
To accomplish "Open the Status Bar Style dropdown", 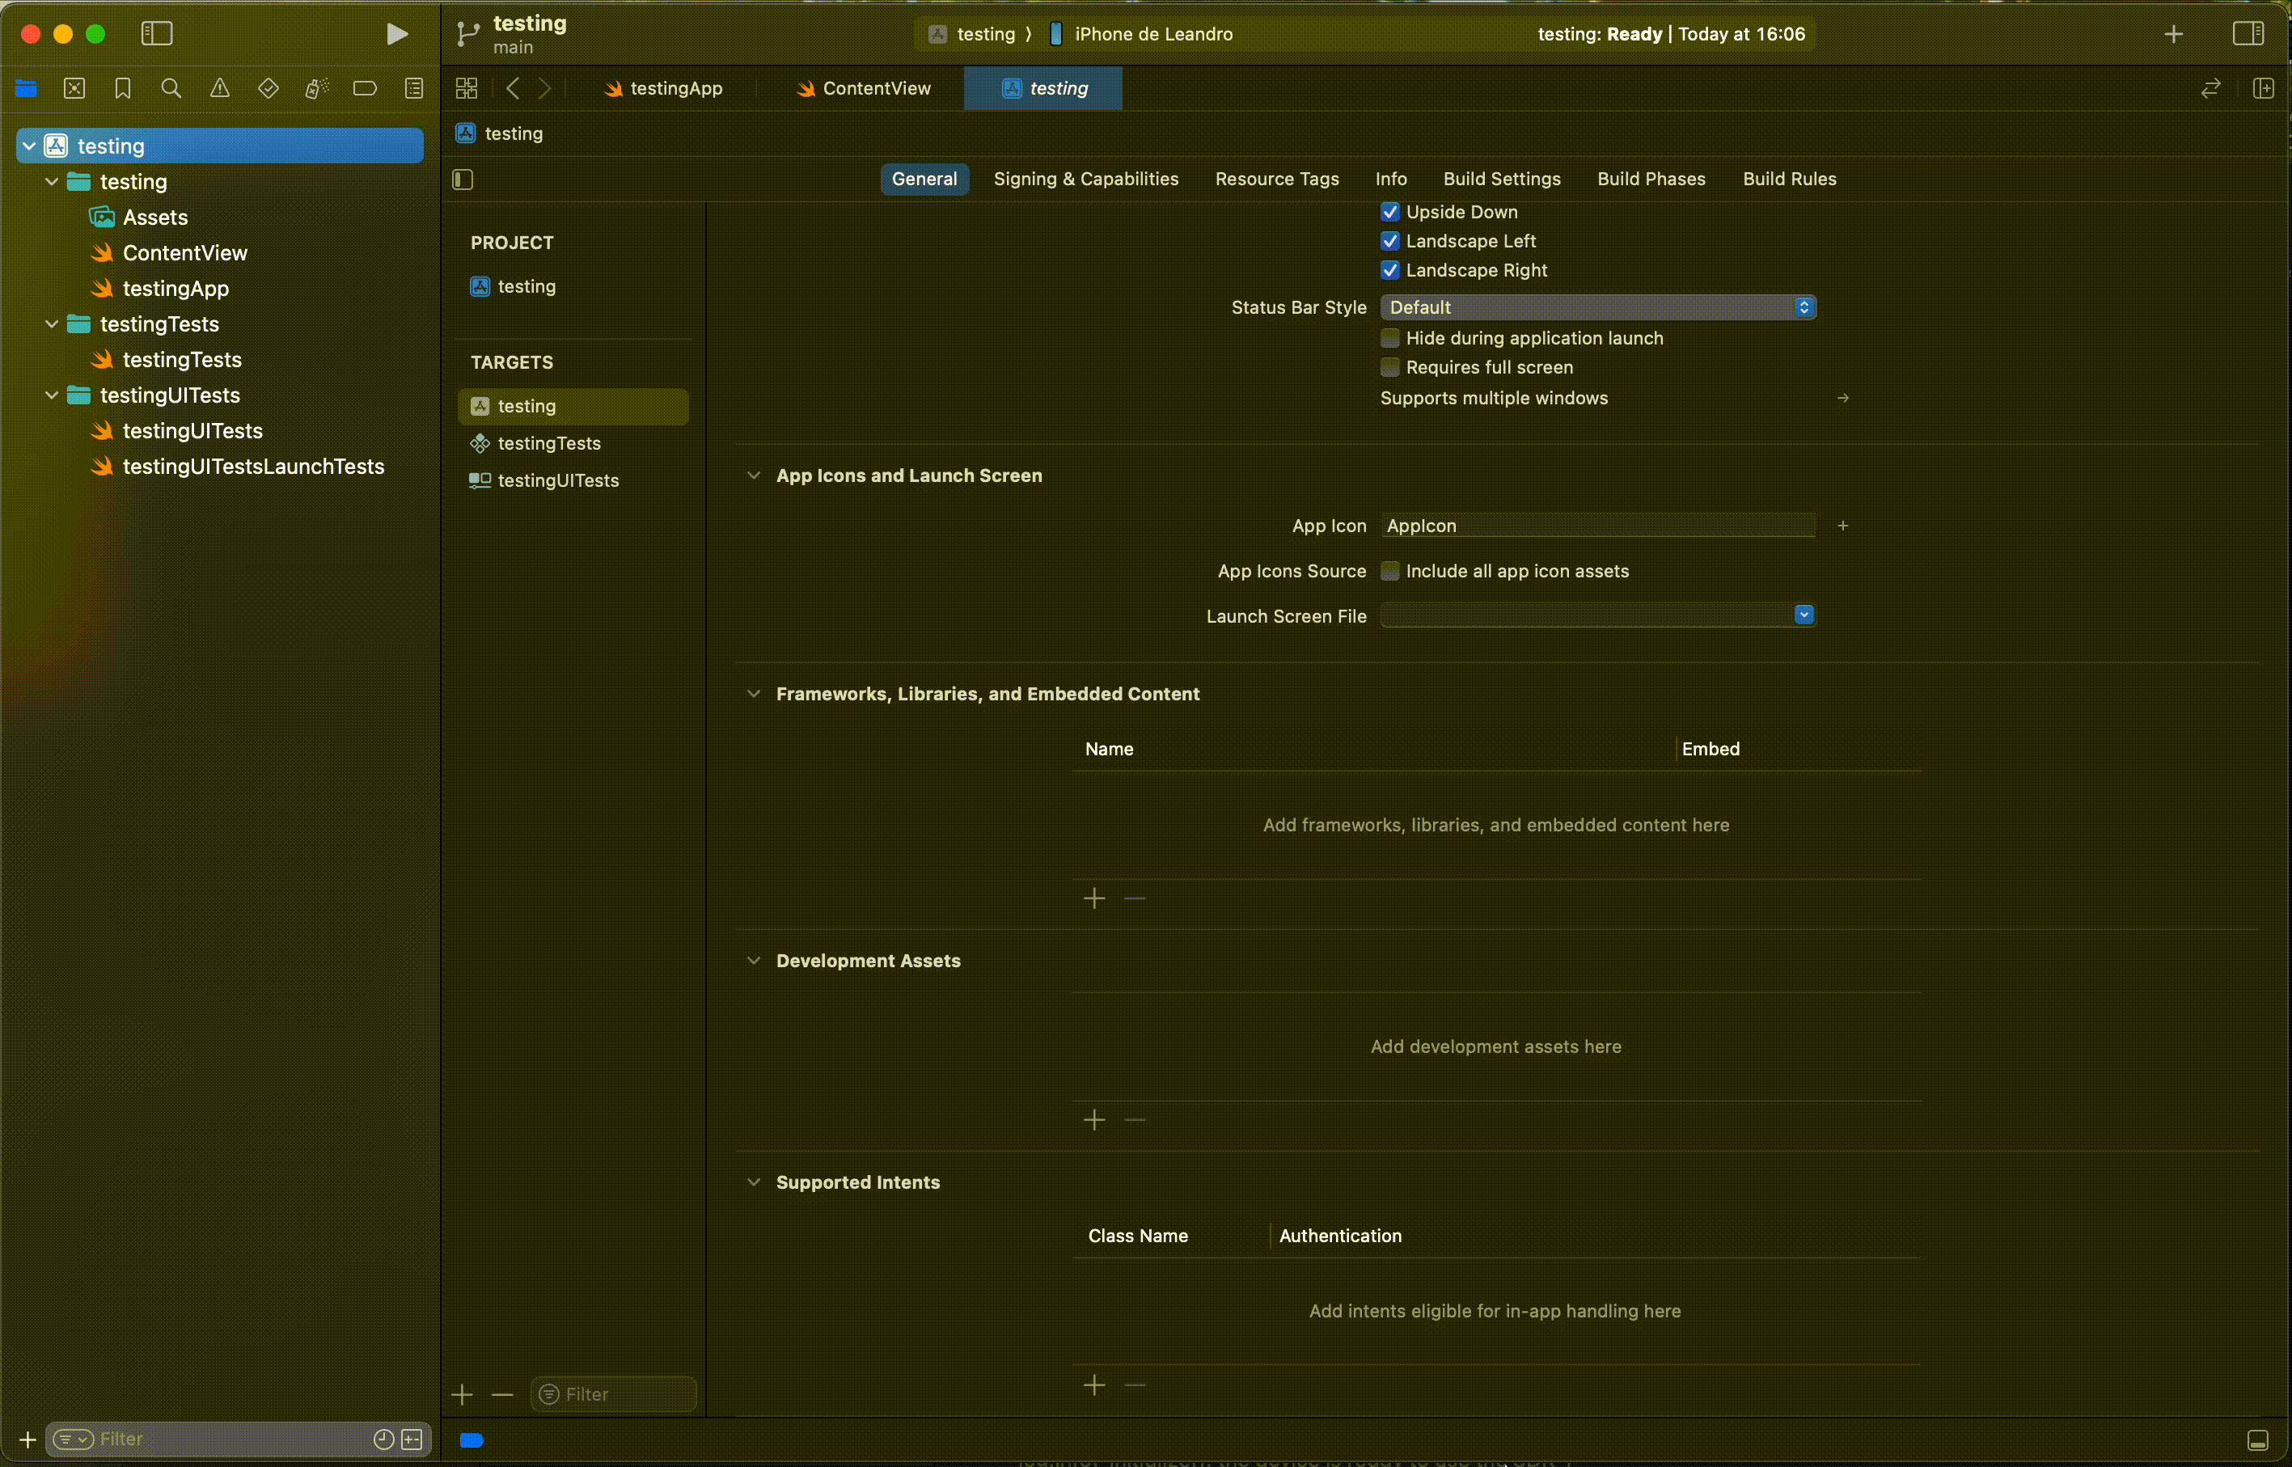I will click(x=1598, y=307).
